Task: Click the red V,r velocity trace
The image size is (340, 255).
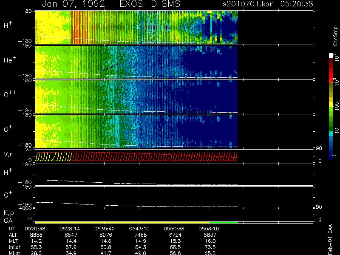Action: coord(154,156)
